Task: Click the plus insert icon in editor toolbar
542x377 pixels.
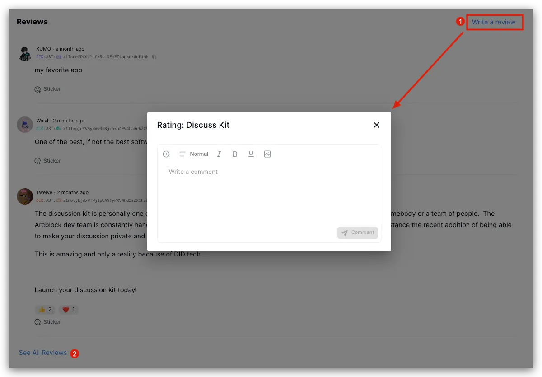Action: (166, 154)
